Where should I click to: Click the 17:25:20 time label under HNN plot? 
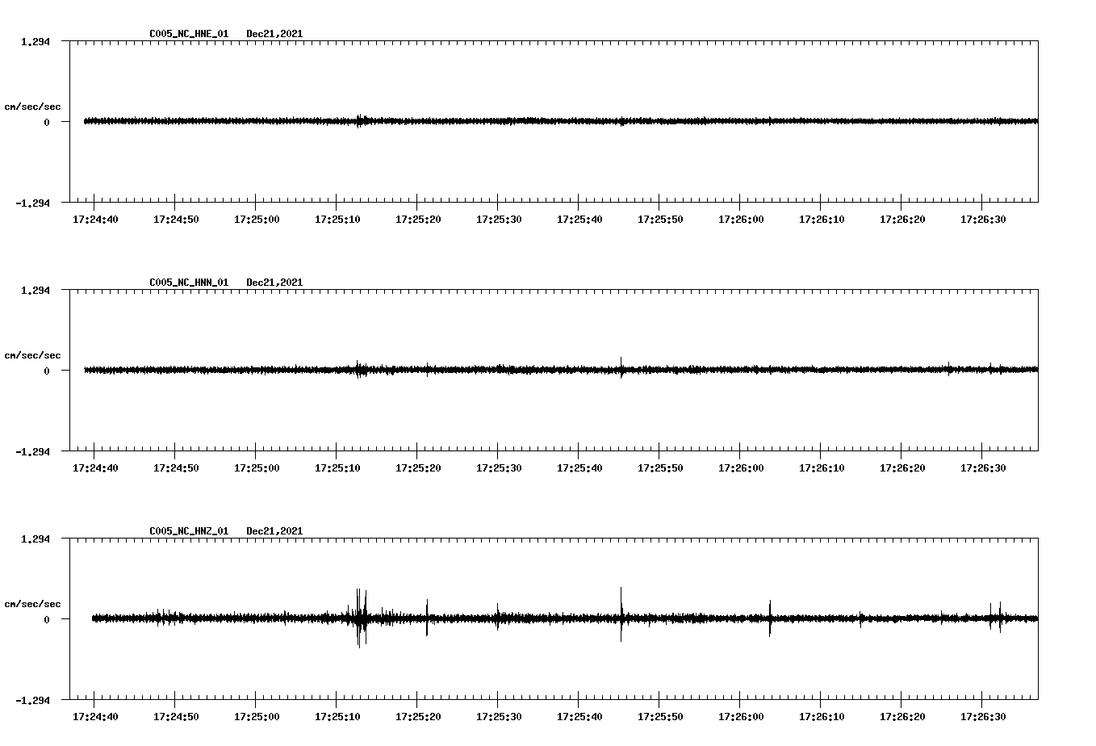coord(418,468)
